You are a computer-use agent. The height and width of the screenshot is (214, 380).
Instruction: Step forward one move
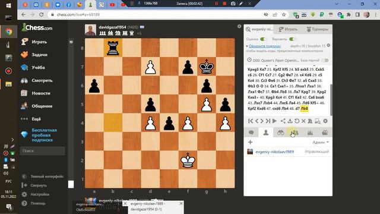(262, 121)
